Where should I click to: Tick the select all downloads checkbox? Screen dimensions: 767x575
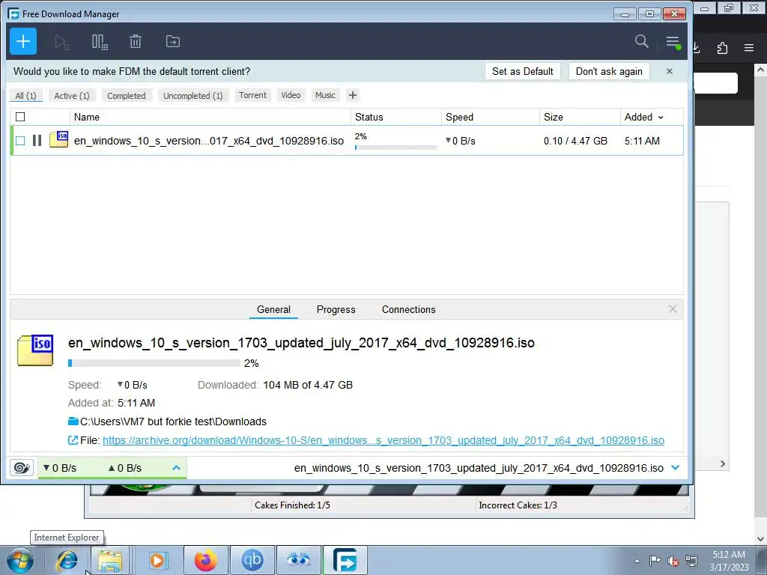click(20, 117)
